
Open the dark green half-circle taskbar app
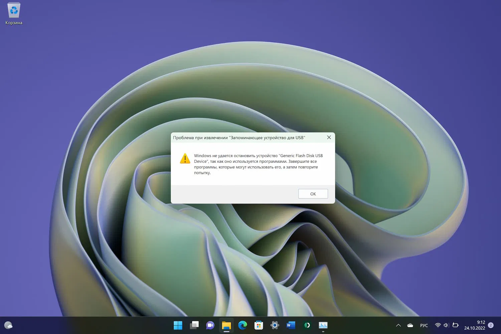pos(307,325)
